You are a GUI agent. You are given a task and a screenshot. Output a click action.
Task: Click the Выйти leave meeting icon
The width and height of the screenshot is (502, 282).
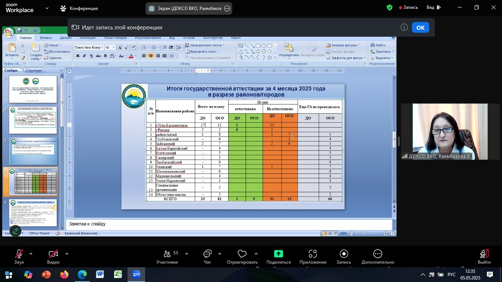pos(484,254)
